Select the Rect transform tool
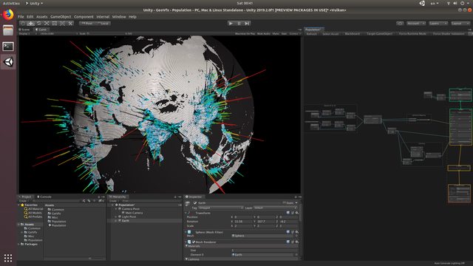This screenshot has height=266, width=473. point(55,23)
